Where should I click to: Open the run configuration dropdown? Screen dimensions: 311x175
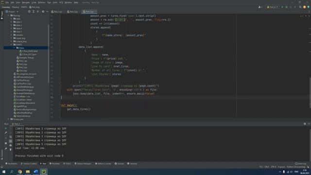coord(272,7)
